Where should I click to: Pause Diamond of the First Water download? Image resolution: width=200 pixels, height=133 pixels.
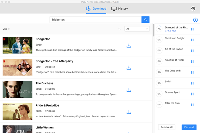[x=192, y=29]
